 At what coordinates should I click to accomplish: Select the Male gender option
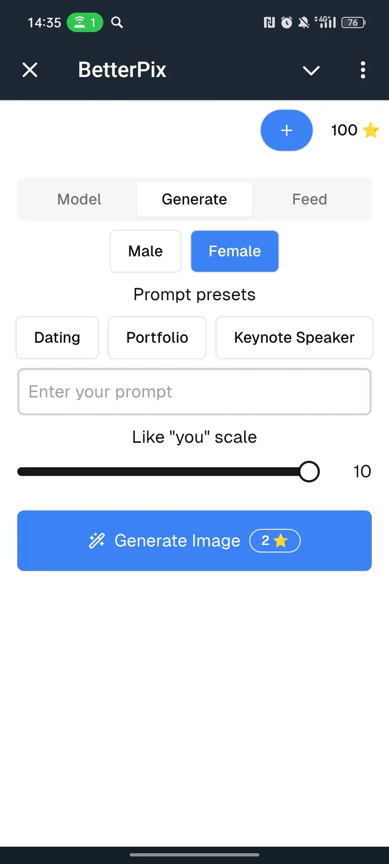[145, 251]
